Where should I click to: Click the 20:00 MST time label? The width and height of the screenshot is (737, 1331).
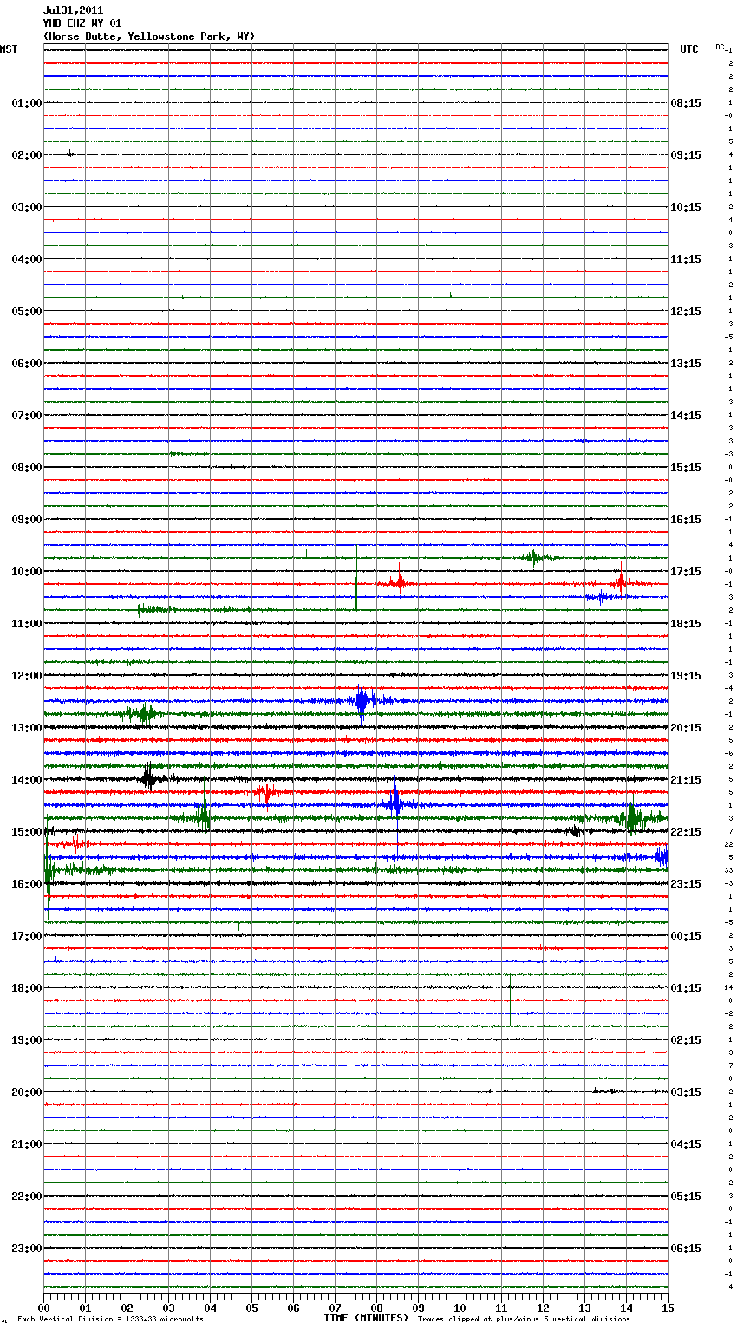point(26,1092)
